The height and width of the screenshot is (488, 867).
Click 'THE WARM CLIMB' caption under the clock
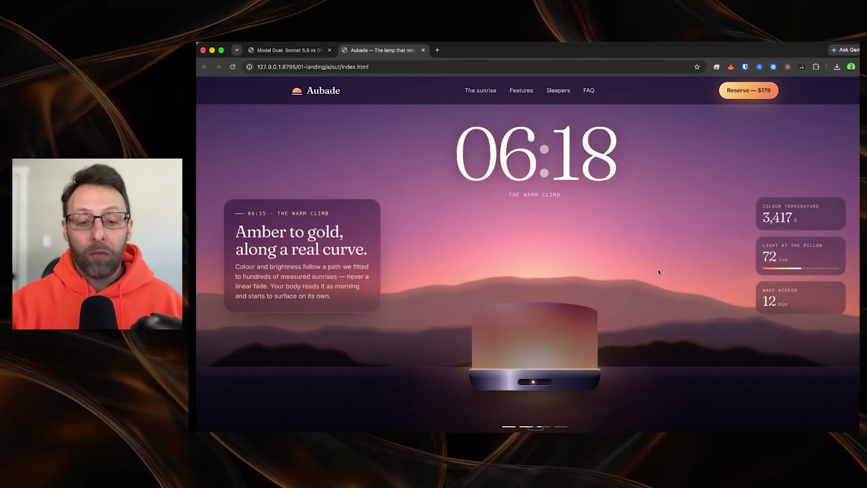click(534, 195)
